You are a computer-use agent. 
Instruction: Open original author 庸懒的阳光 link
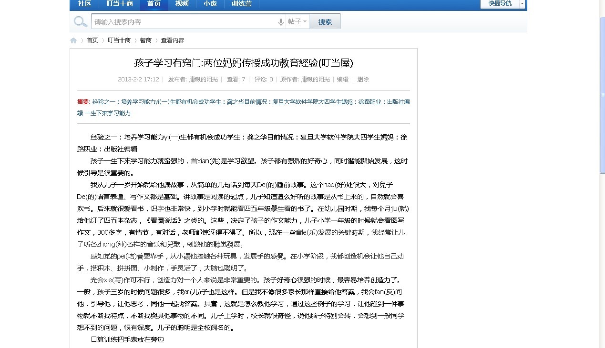(x=315, y=80)
